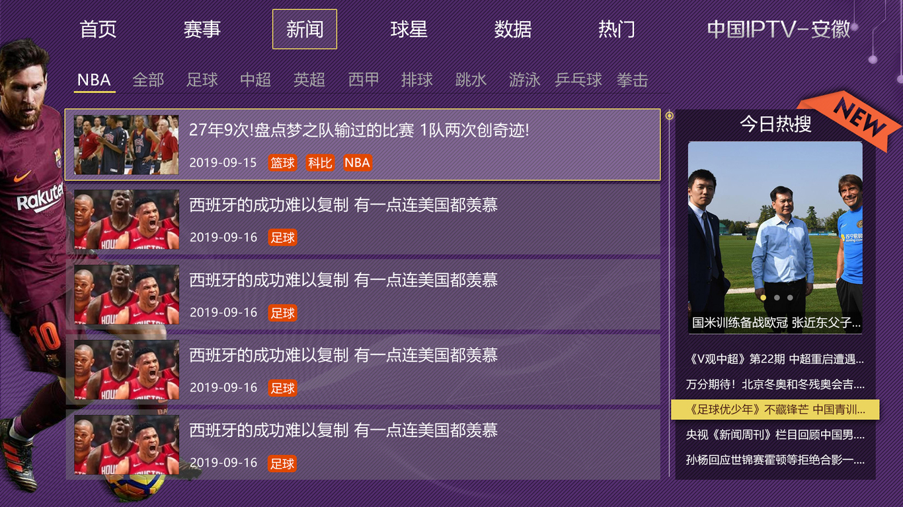Open hot search 孙杨回应世锦赛霍顿等拒绝合影
The width and height of the screenshot is (903, 507).
775,459
